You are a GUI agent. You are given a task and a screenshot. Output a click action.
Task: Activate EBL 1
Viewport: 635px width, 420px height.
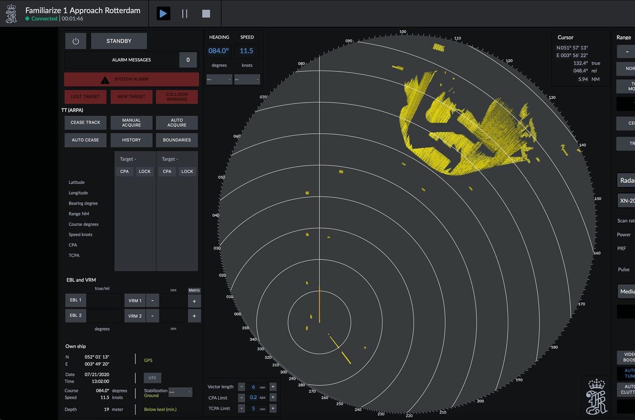tap(76, 300)
